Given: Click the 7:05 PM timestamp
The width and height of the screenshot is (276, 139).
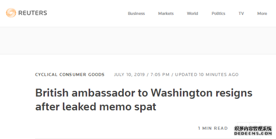Looking at the screenshot, I should (160, 74).
